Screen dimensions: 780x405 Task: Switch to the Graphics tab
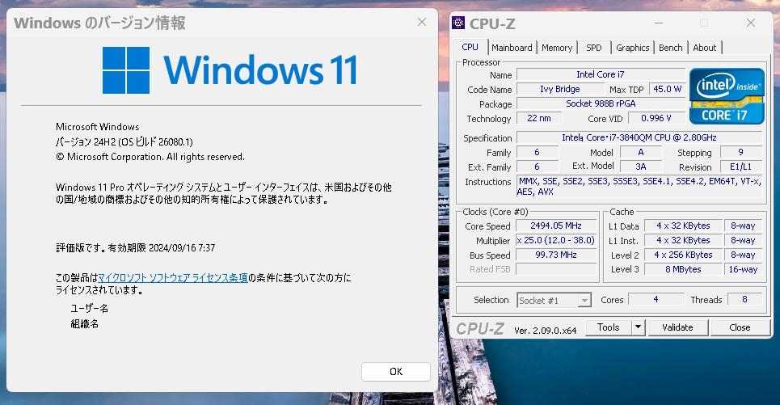[632, 48]
